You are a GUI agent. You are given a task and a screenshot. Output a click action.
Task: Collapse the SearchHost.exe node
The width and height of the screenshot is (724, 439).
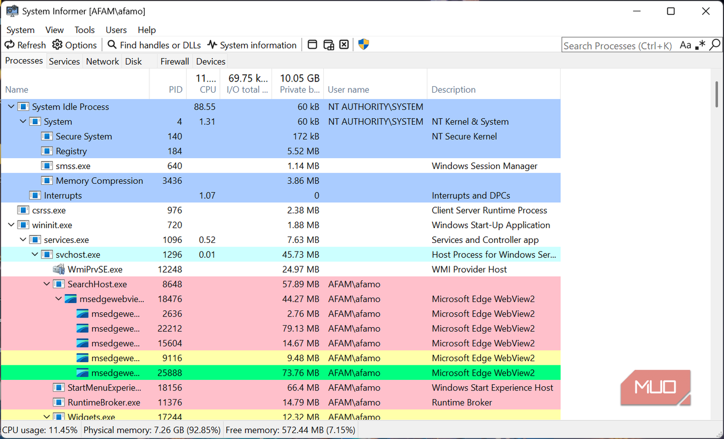tap(46, 284)
